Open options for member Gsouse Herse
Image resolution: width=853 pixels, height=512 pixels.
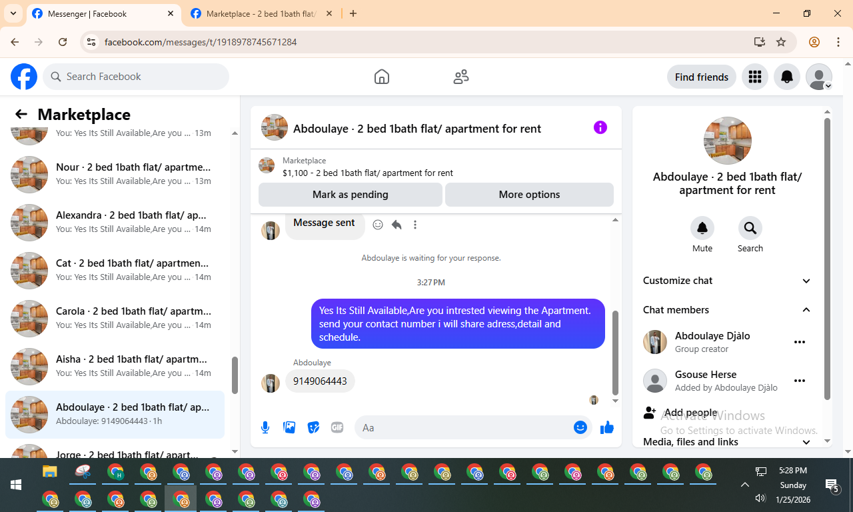(x=800, y=381)
